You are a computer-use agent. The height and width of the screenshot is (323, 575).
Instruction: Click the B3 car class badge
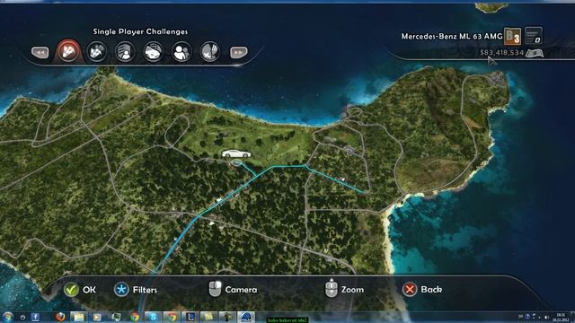tap(513, 36)
